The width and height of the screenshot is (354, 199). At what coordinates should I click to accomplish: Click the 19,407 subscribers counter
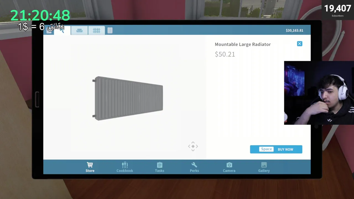click(x=337, y=10)
